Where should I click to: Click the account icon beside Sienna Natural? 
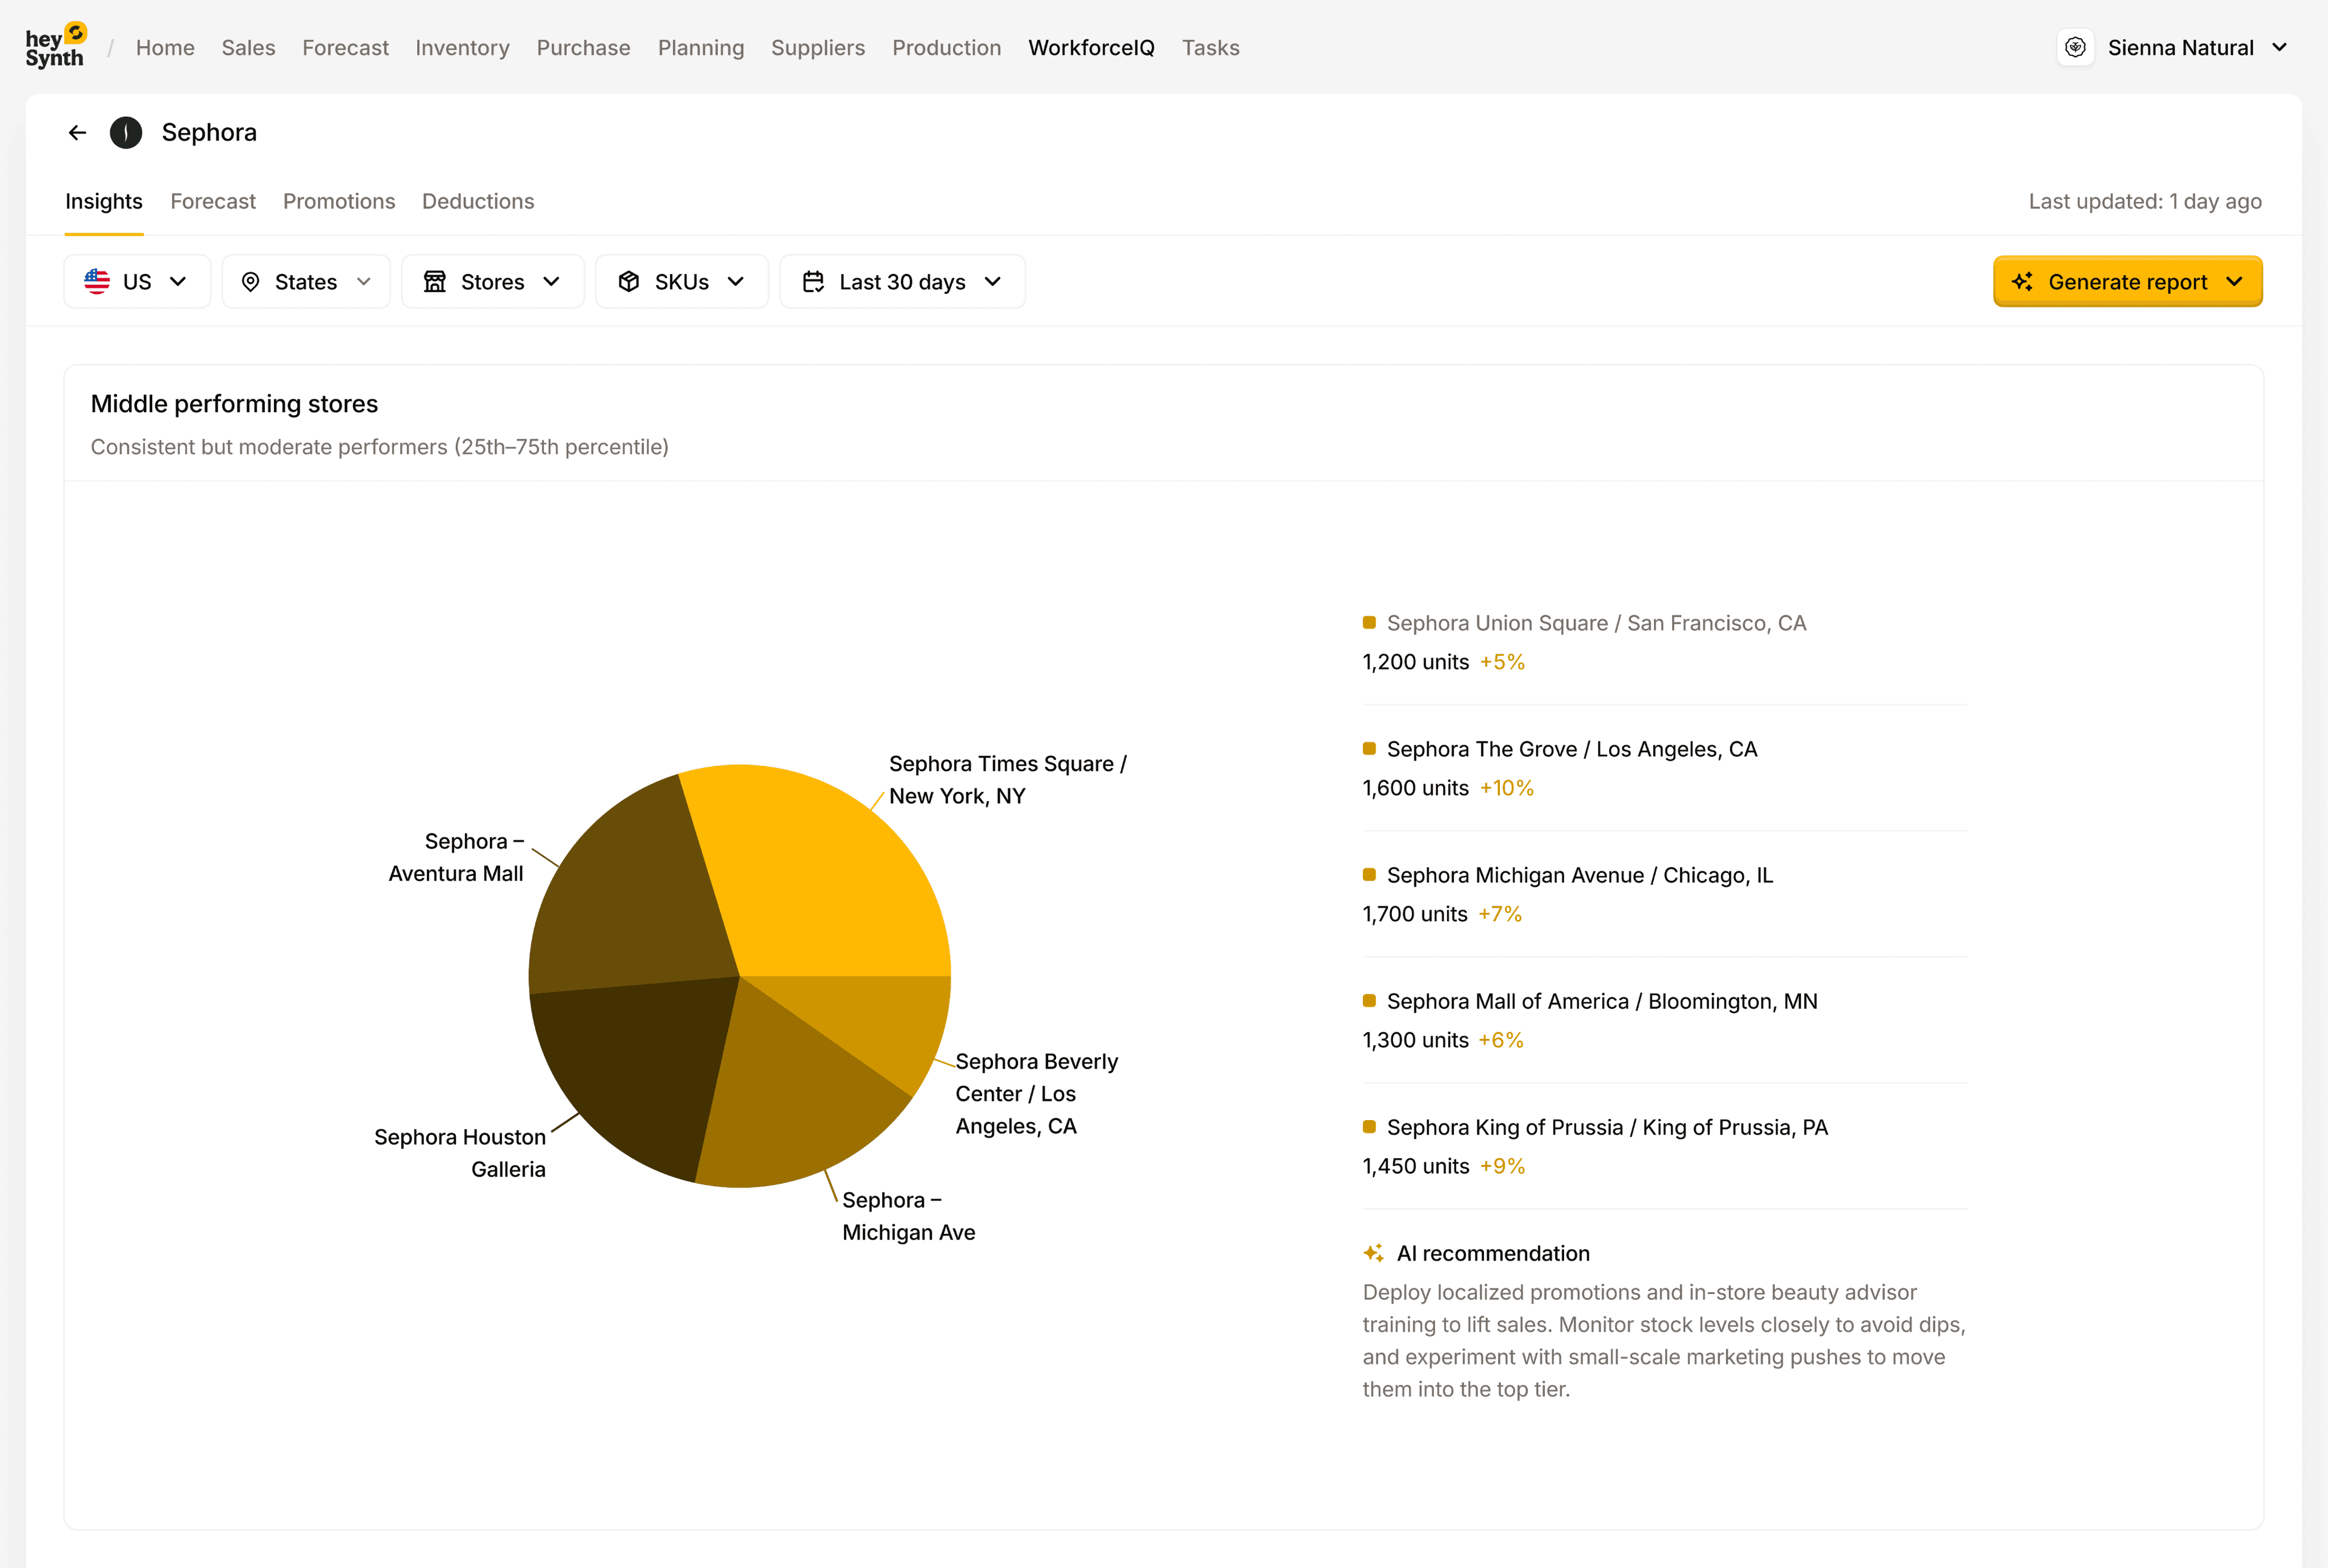tap(2077, 47)
